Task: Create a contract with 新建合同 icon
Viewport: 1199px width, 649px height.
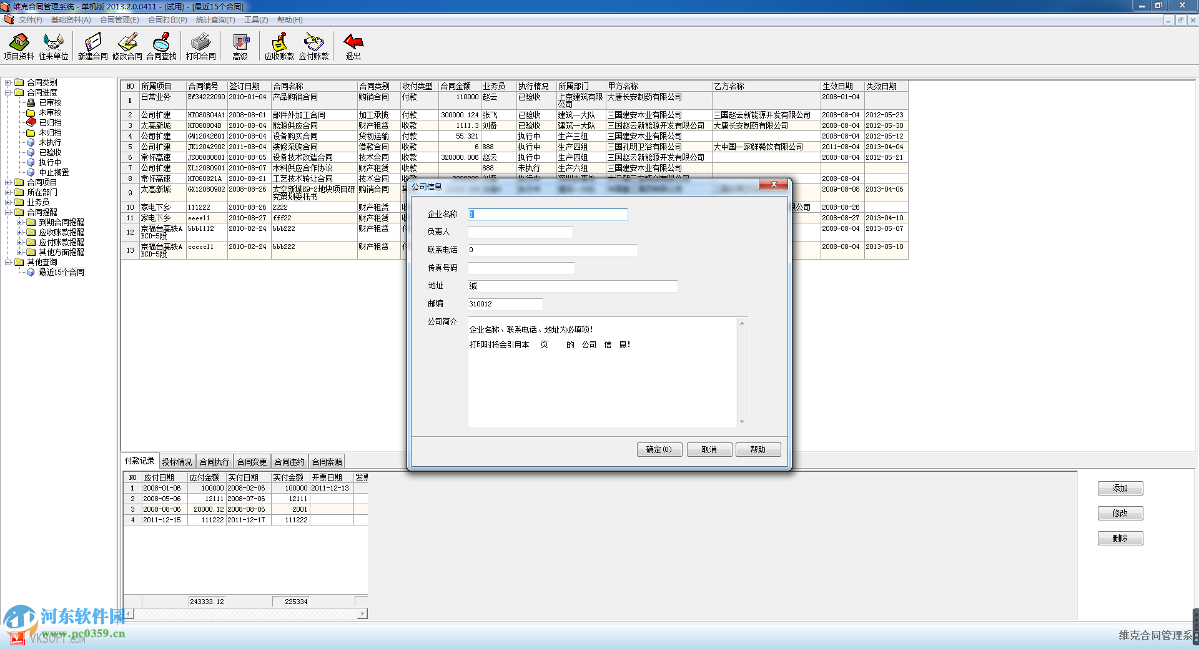Action: click(x=92, y=46)
